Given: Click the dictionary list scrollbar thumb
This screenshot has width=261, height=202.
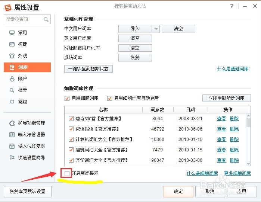Looking at the screenshot, I should (x=249, y=122).
